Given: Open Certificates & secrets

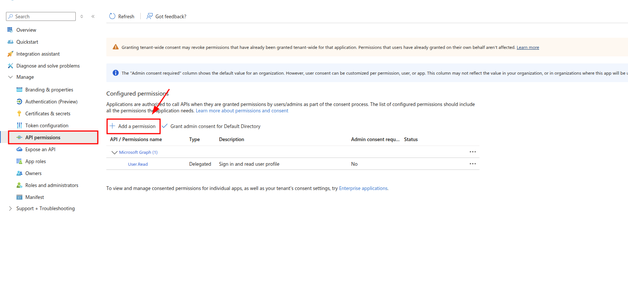Looking at the screenshot, I should pyautogui.click(x=48, y=113).
